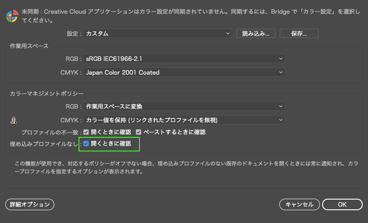Image resolution: width=368 pixels, height=223 pixels.
Task: Click the プロファイルの不一致 label
Action: pos(50,132)
